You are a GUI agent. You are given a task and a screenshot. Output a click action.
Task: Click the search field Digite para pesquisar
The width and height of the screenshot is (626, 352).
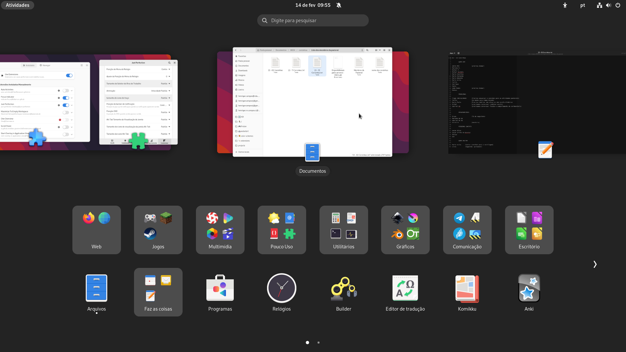pyautogui.click(x=313, y=21)
